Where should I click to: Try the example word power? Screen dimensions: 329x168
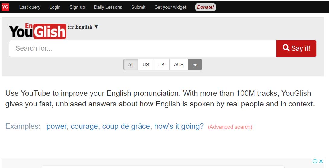pos(57,126)
